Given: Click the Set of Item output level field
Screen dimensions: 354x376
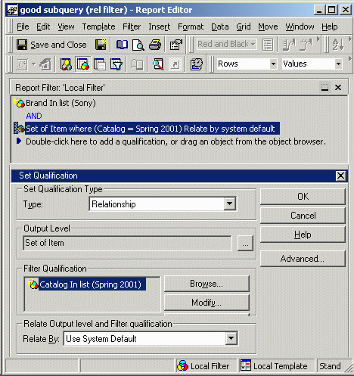Looking at the screenshot, I should click(127, 243).
